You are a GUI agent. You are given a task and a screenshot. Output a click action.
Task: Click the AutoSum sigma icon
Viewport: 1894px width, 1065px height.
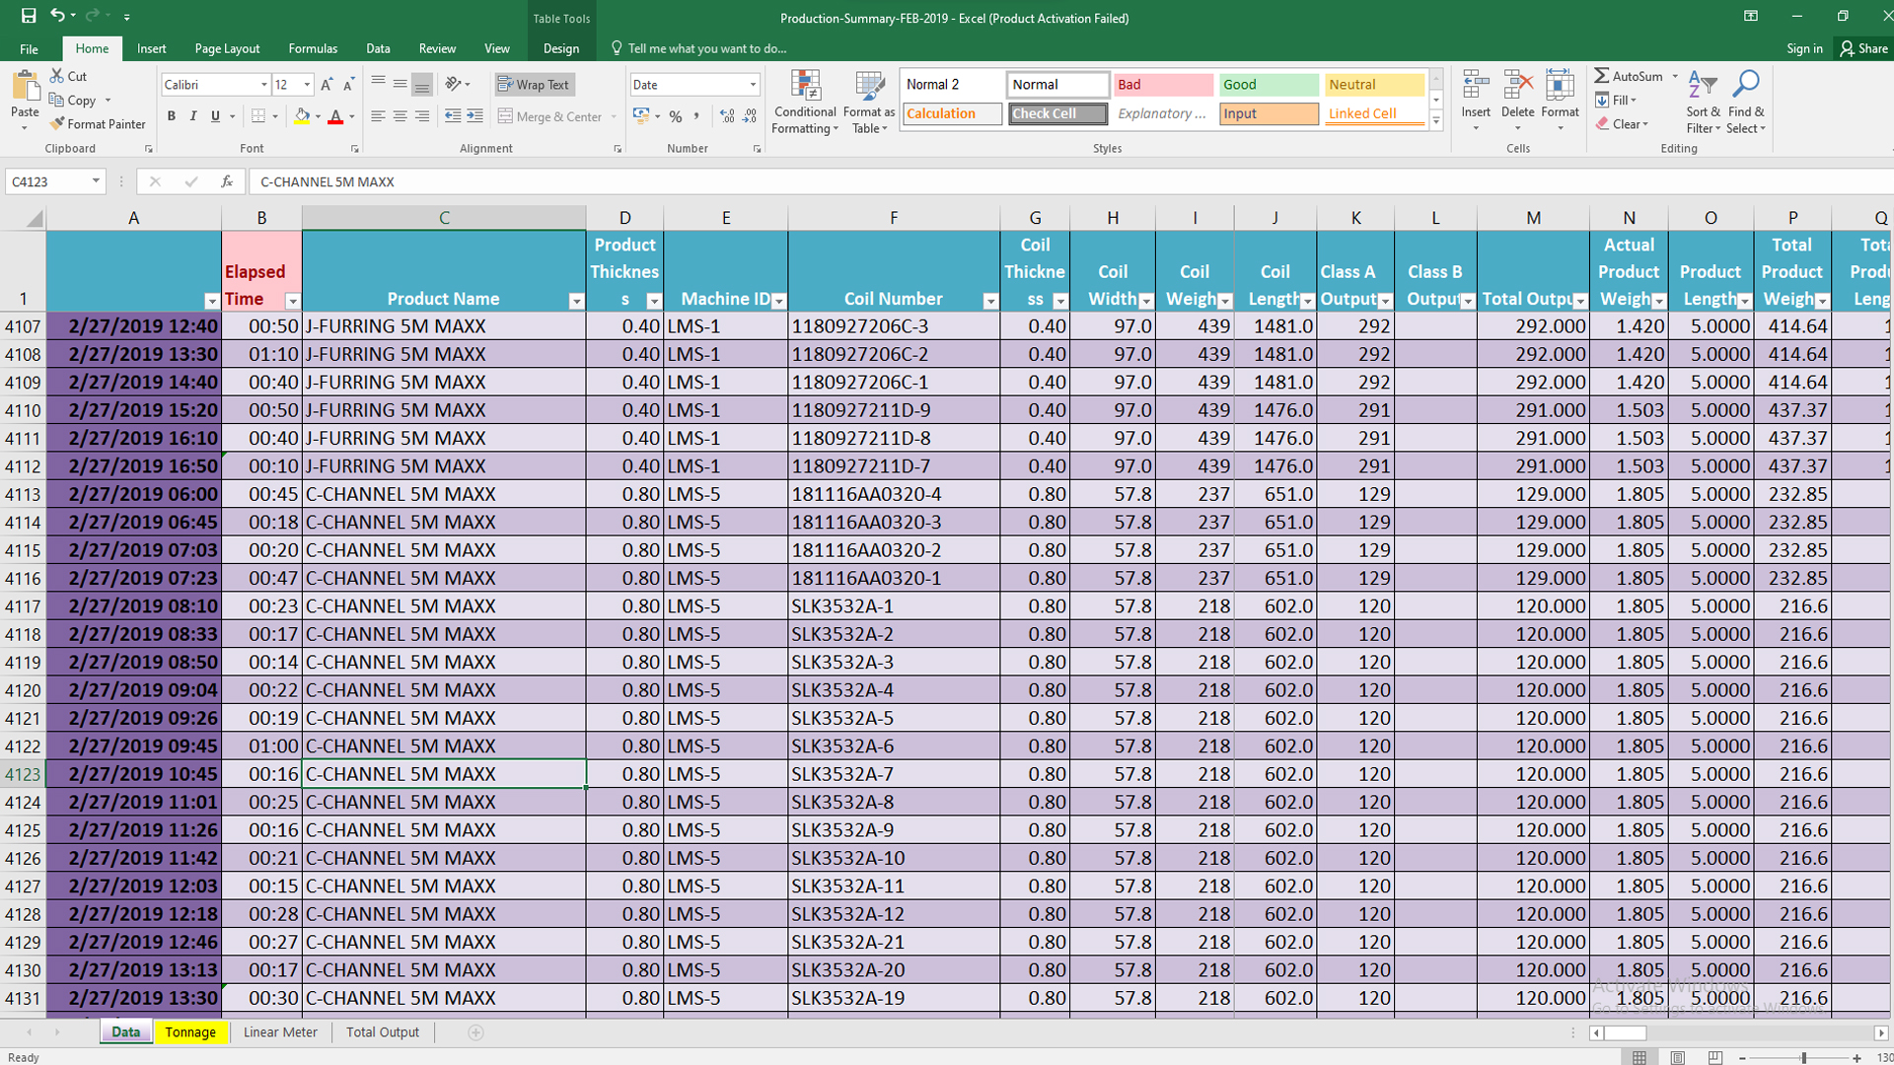(1602, 76)
